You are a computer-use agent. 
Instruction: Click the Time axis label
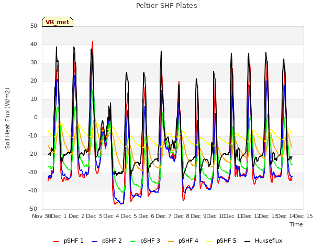tap(296, 224)
